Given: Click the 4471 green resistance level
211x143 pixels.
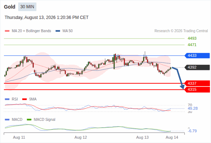Looking at the screenshot, I should click(x=192, y=45).
